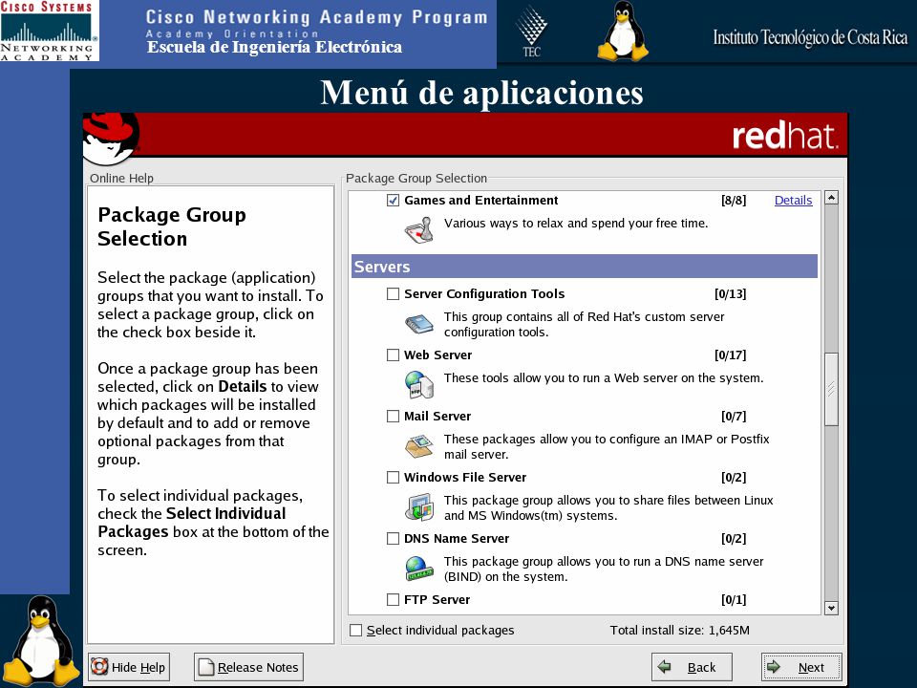
Task: Click the Hide Help button
Action: click(x=129, y=667)
